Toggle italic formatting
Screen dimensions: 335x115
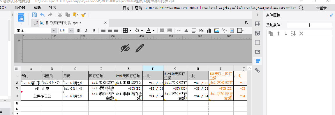tap(86, 31)
